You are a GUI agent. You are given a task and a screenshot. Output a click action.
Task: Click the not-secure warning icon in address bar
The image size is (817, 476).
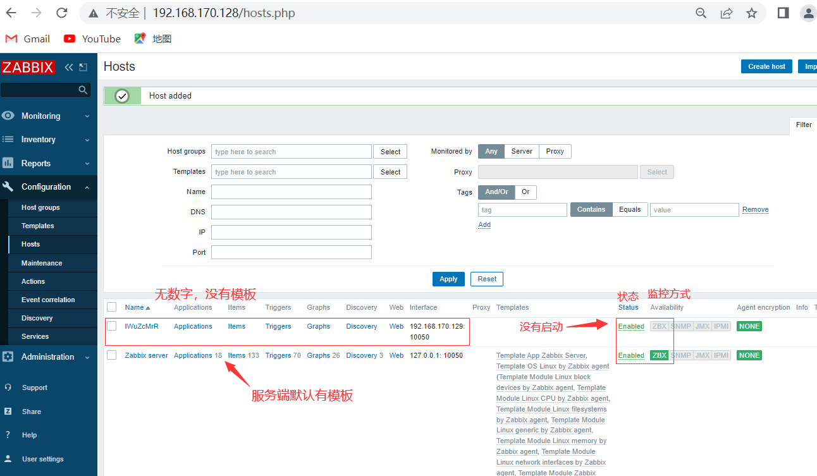coord(94,13)
